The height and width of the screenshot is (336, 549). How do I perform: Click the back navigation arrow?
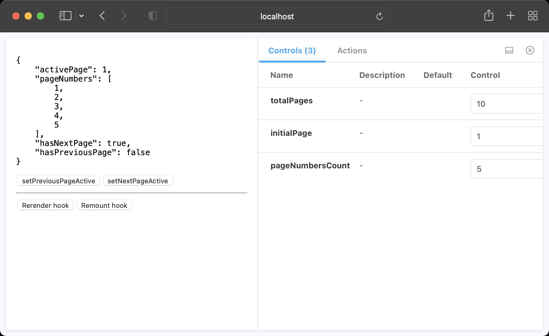coord(102,16)
